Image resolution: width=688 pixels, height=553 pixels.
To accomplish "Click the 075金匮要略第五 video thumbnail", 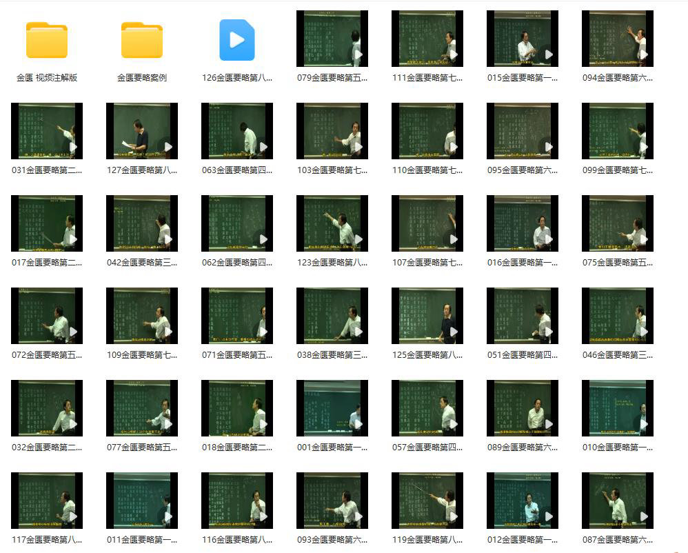I will (x=618, y=223).
